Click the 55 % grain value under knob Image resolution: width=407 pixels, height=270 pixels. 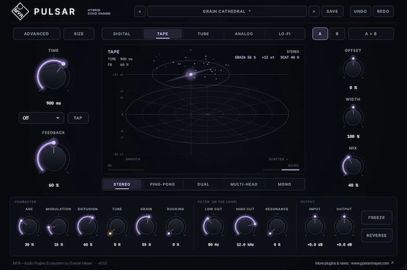(146, 244)
